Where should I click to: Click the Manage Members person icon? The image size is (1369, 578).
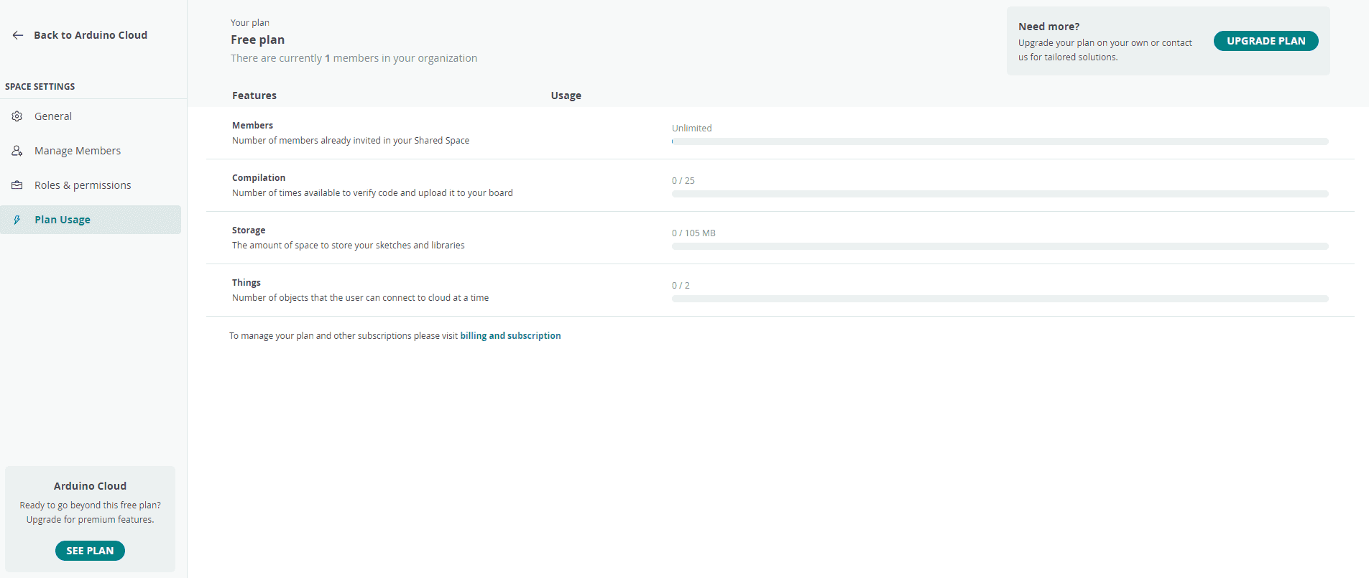point(17,151)
